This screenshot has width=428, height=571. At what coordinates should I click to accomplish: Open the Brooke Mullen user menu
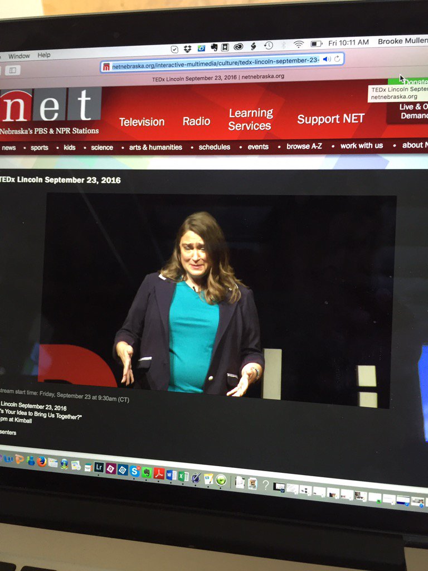pyautogui.click(x=403, y=41)
